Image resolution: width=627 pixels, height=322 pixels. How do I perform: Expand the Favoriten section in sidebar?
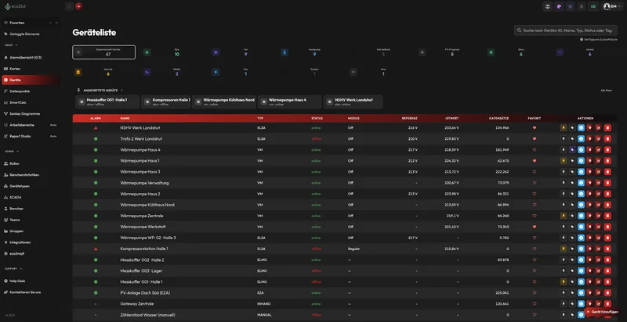(x=56, y=23)
